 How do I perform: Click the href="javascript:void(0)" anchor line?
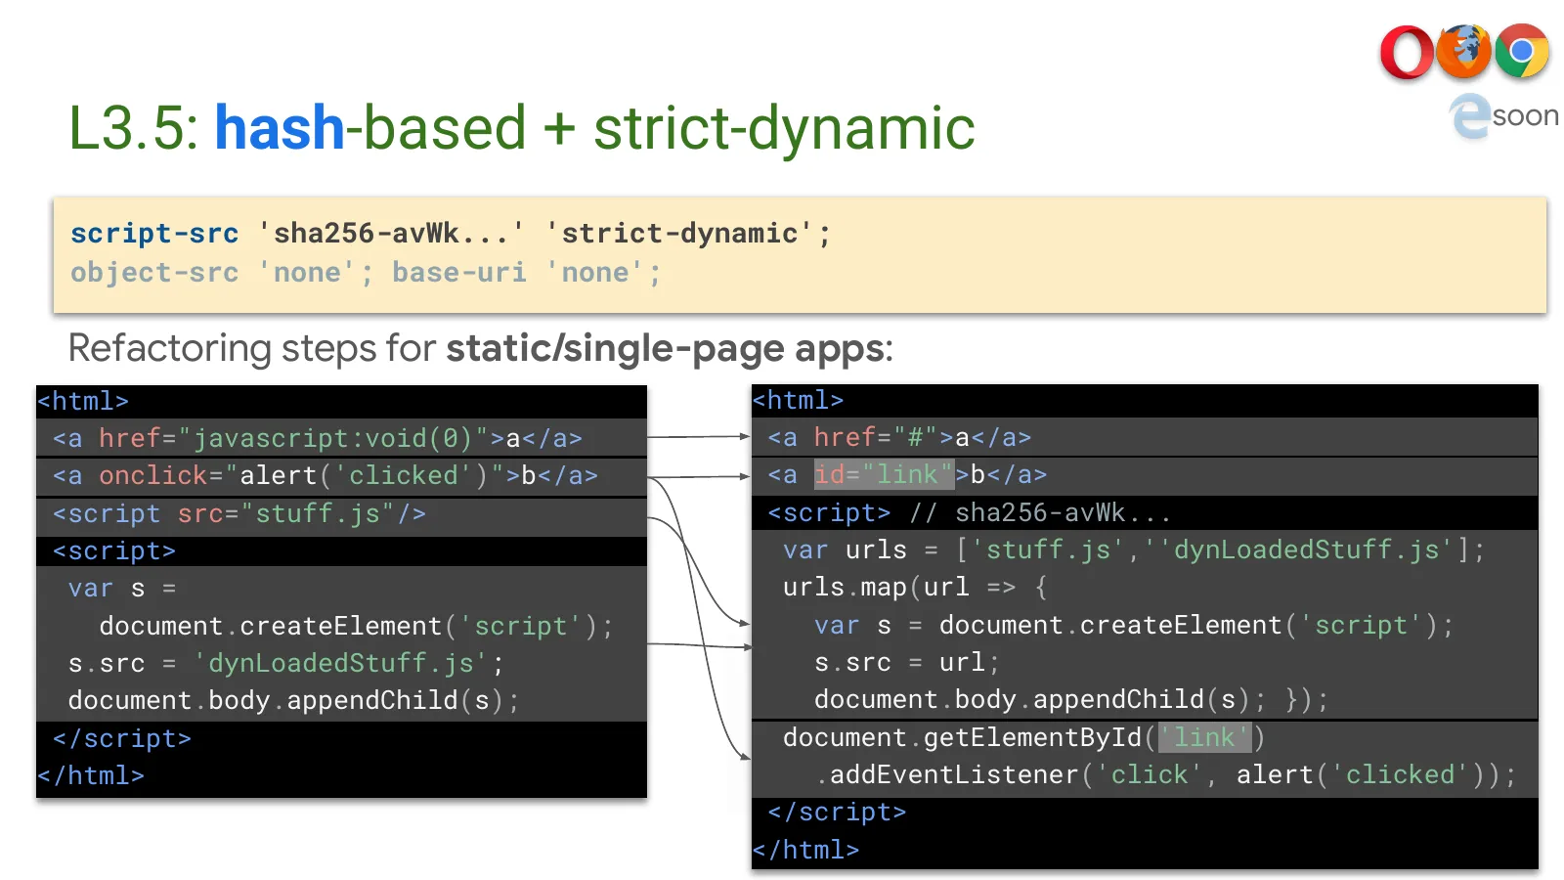318,438
